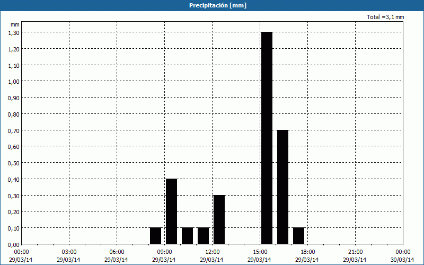The height and width of the screenshot is (265, 424).
Task: Click the tallest bar at 15:00
Action: pos(267,138)
